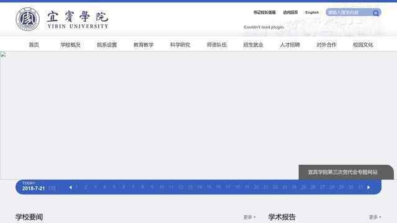Select day 20 in the calendar bar
The width and height of the screenshot is (397, 223).
click(256, 187)
